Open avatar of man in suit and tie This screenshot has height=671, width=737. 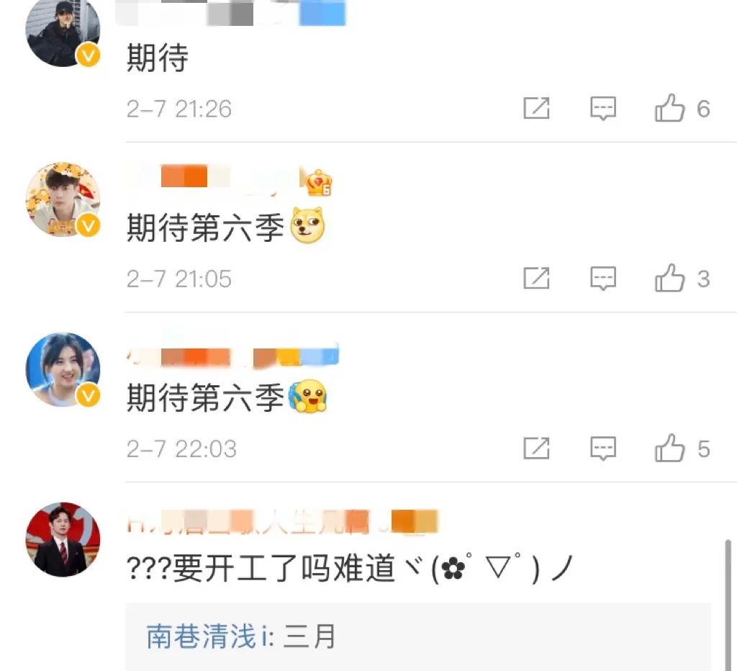(x=63, y=539)
